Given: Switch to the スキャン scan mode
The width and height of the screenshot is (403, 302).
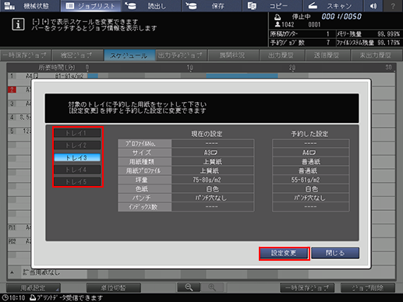Looking at the screenshot, I should coord(333,5).
